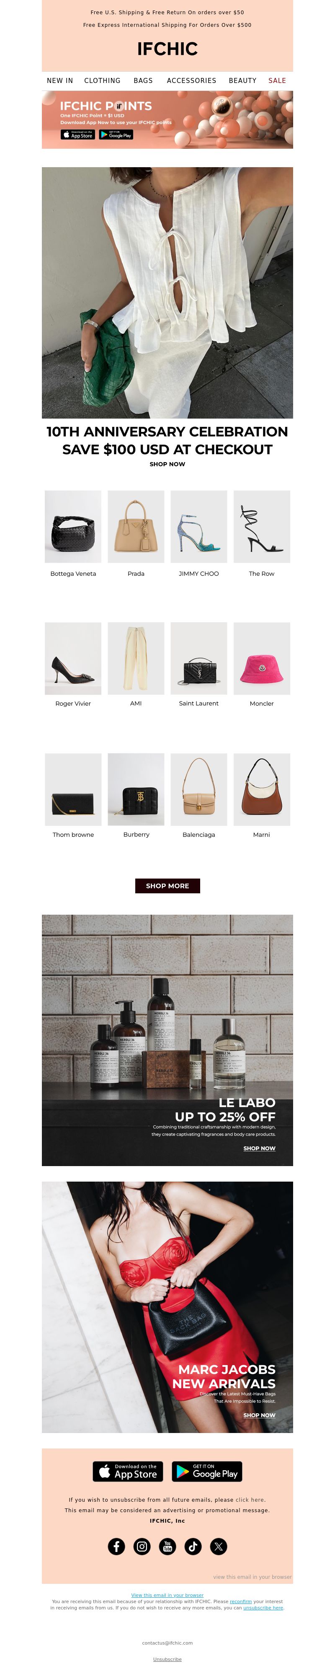Click the App Store badge in IFCHIC Points banner
The image size is (335, 1671).
point(78,134)
